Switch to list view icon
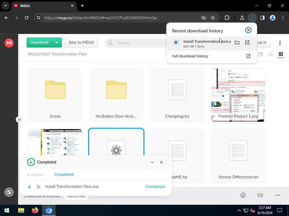This screenshot has width=289, height=216. click(x=271, y=54)
